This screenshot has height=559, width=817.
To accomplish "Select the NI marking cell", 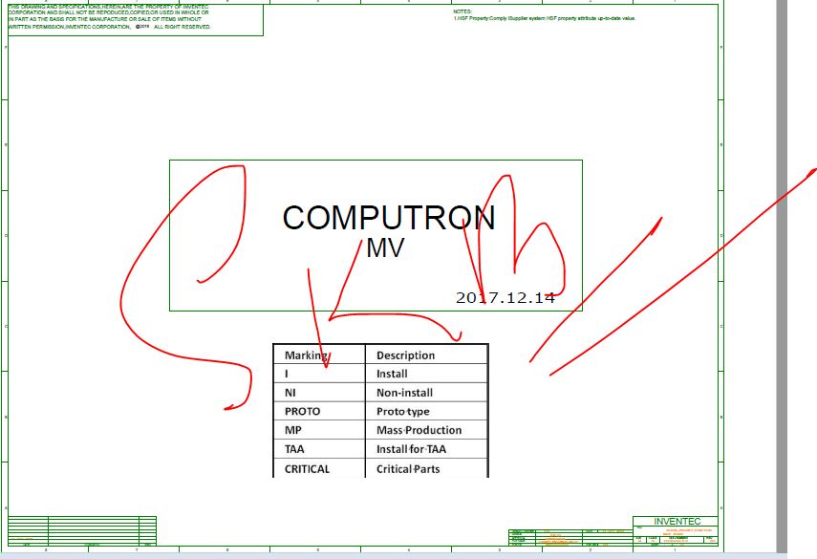I will (319, 393).
